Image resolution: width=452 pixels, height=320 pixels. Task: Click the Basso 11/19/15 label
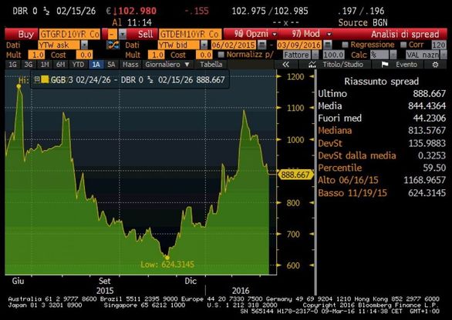(352, 192)
